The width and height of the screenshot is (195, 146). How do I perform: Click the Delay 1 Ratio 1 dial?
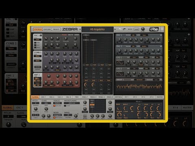139,108
